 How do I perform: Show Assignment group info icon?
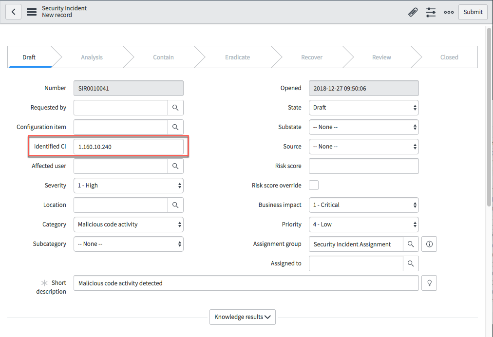pyautogui.click(x=429, y=244)
